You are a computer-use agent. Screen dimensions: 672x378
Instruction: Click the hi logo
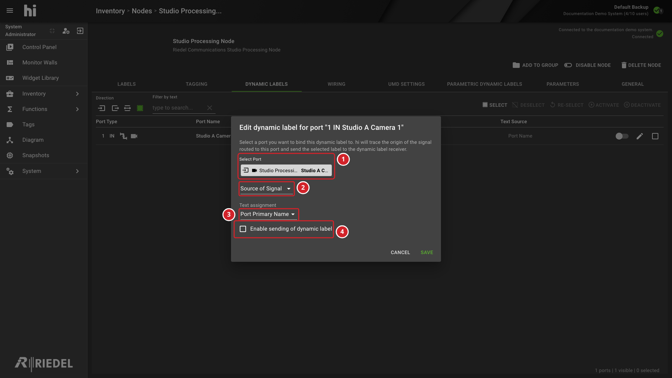pyautogui.click(x=30, y=11)
